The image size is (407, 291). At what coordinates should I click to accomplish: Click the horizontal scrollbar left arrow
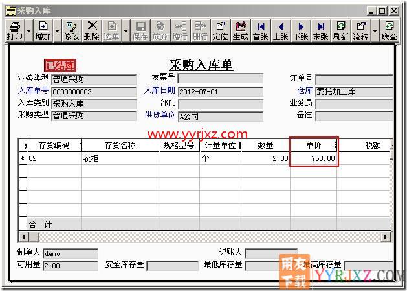(x=24, y=237)
